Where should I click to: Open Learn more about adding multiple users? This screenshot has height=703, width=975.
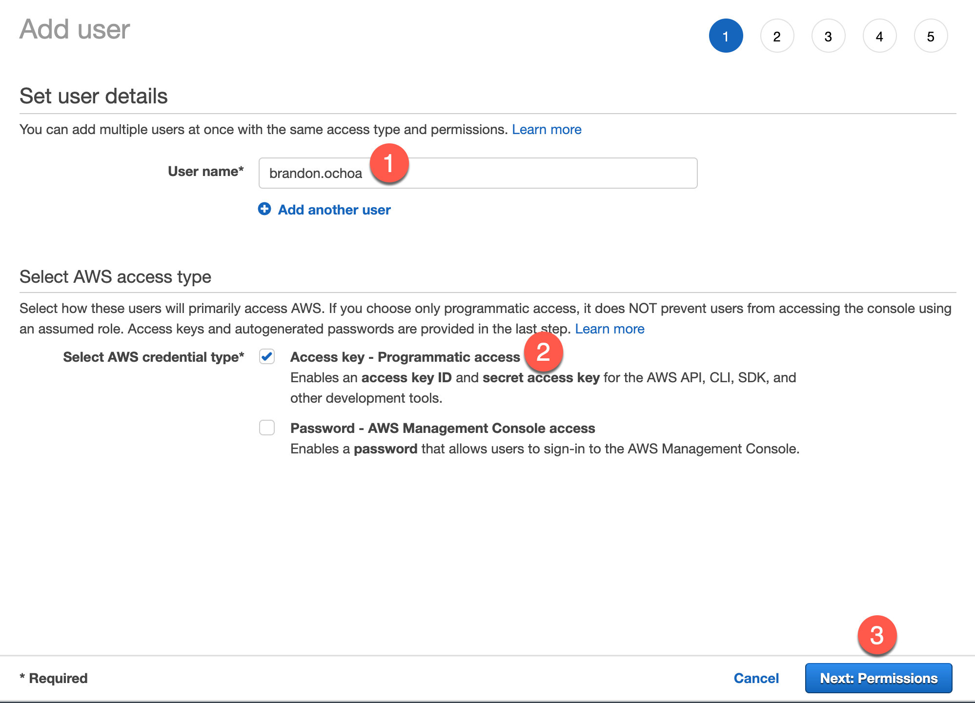[x=547, y=129]
